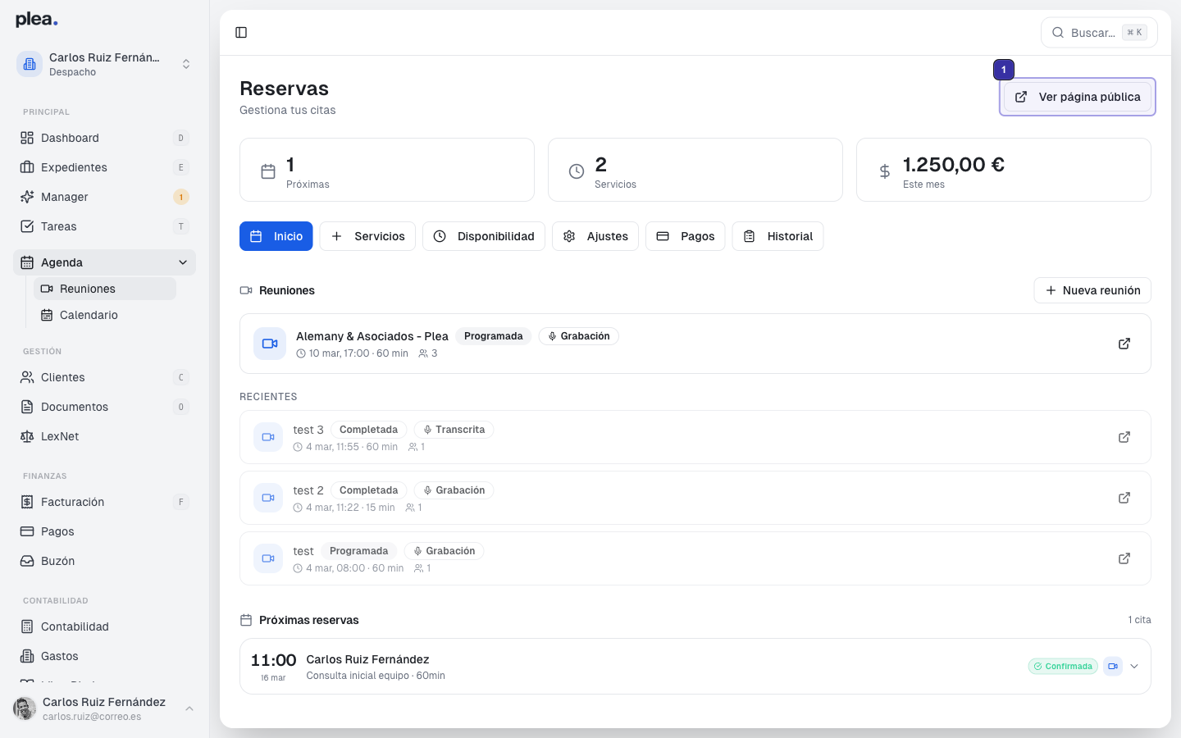Image resolution: width=1181 pixels, height=738 pixels.
Task: Click the Clientes people icon
Action: (27, 377)
